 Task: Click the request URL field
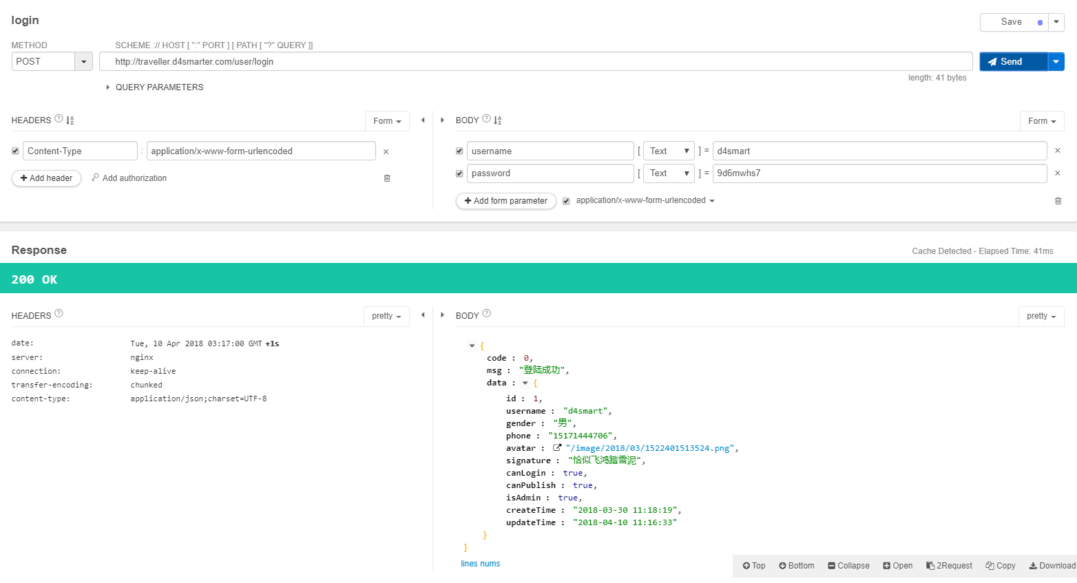coord(536,61)
